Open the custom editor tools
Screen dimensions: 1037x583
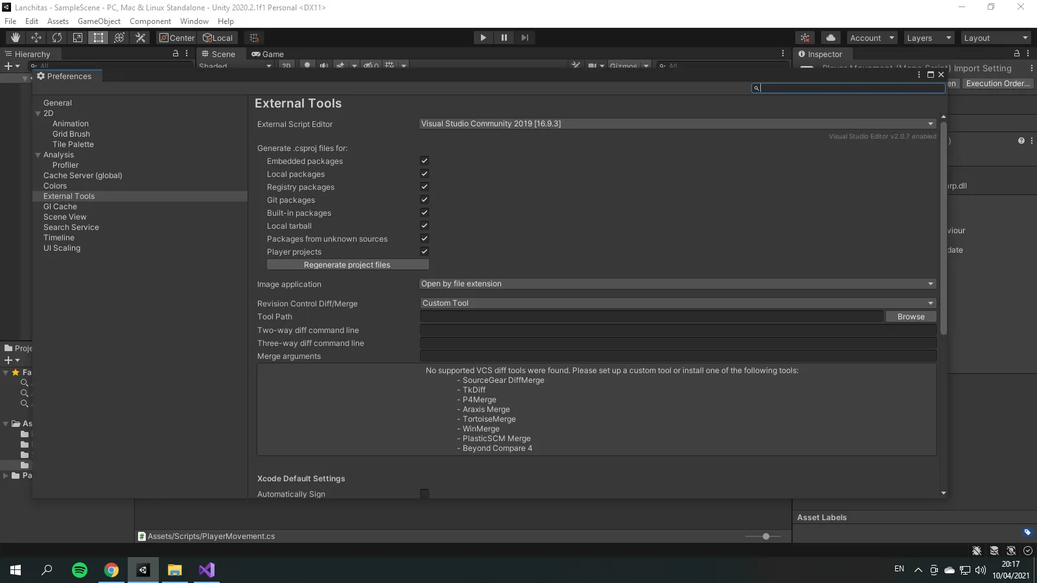click(x=140, y=38)
